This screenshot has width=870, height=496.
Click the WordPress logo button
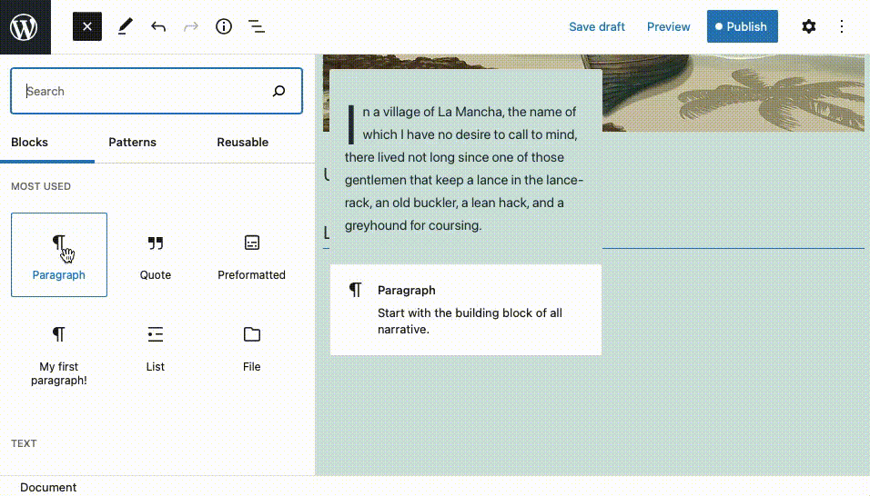(25, 26)
